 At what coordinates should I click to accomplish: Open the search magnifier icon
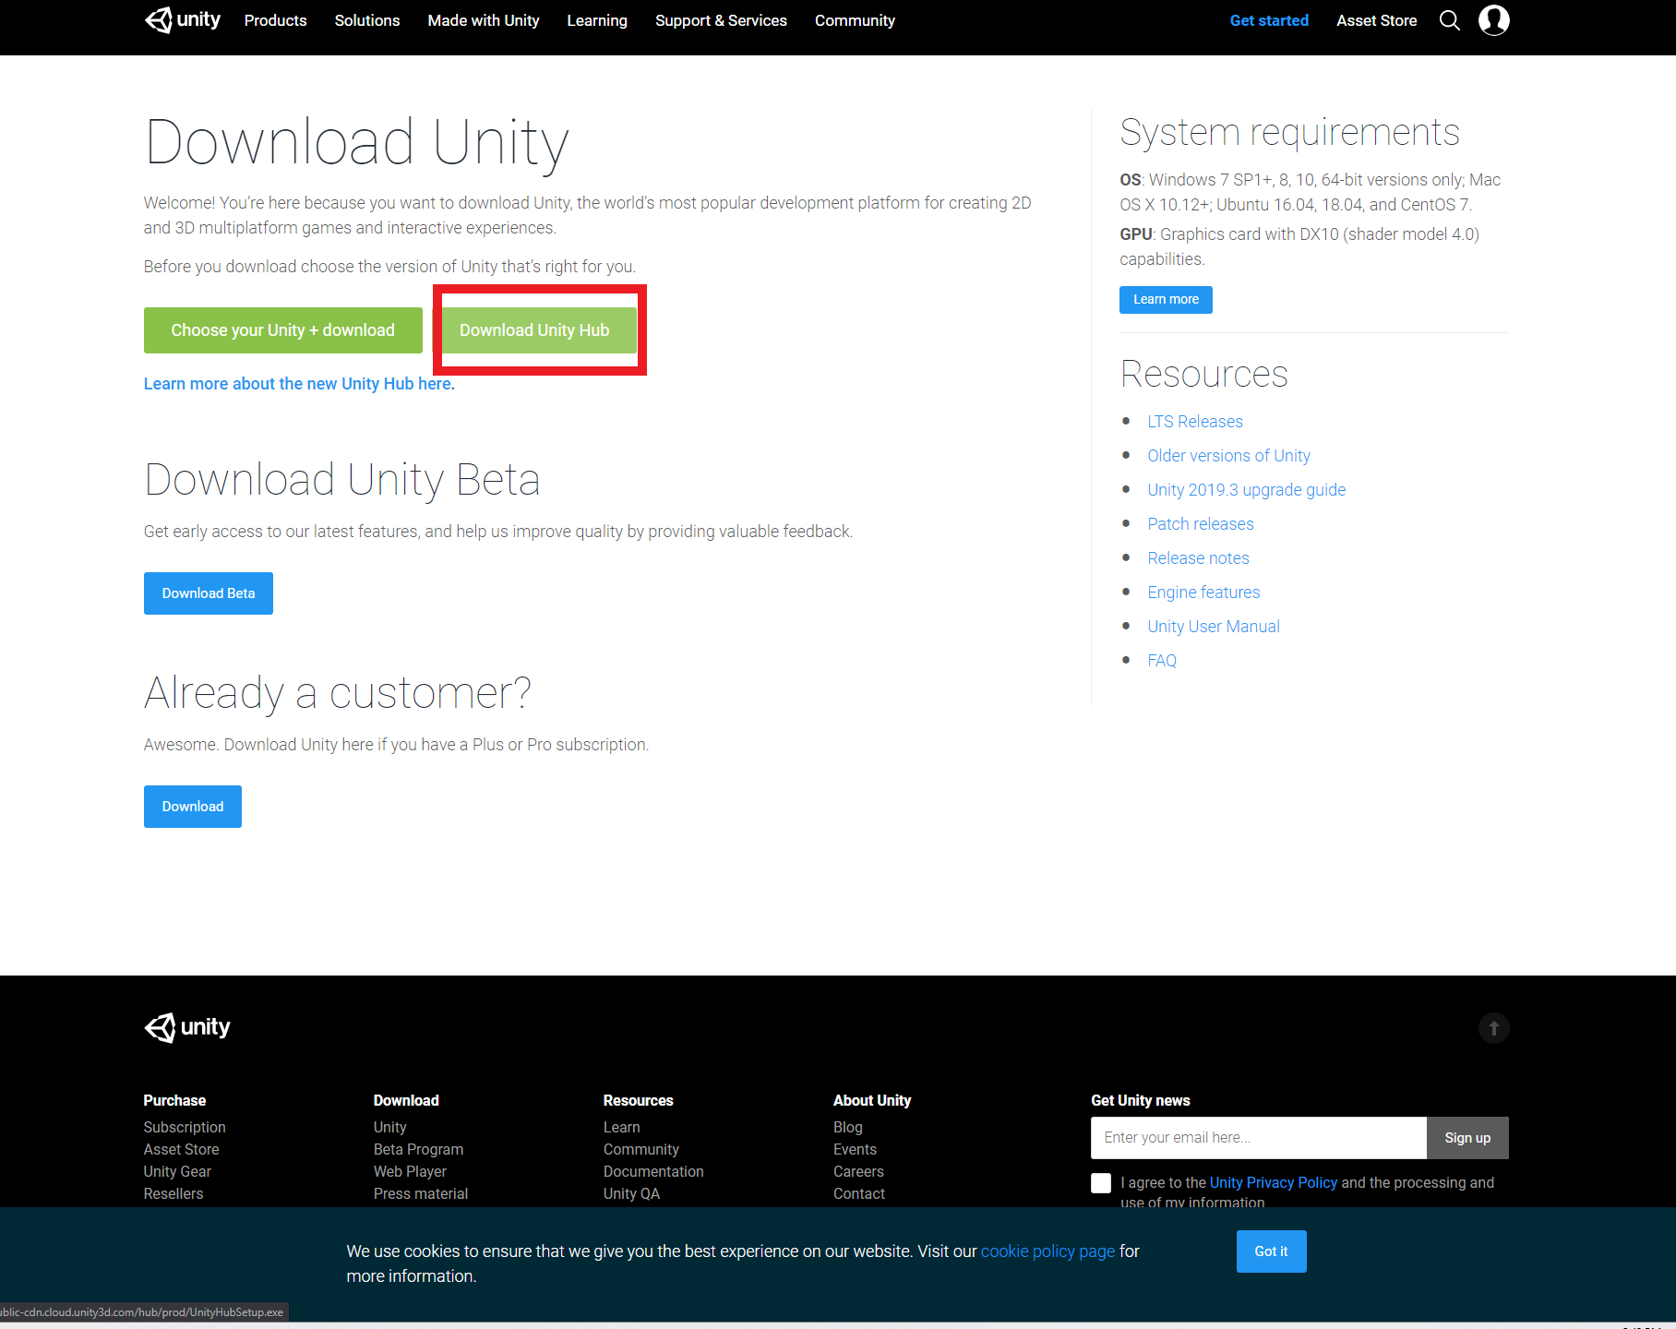pyautogui.click(x=1450, y=20)
